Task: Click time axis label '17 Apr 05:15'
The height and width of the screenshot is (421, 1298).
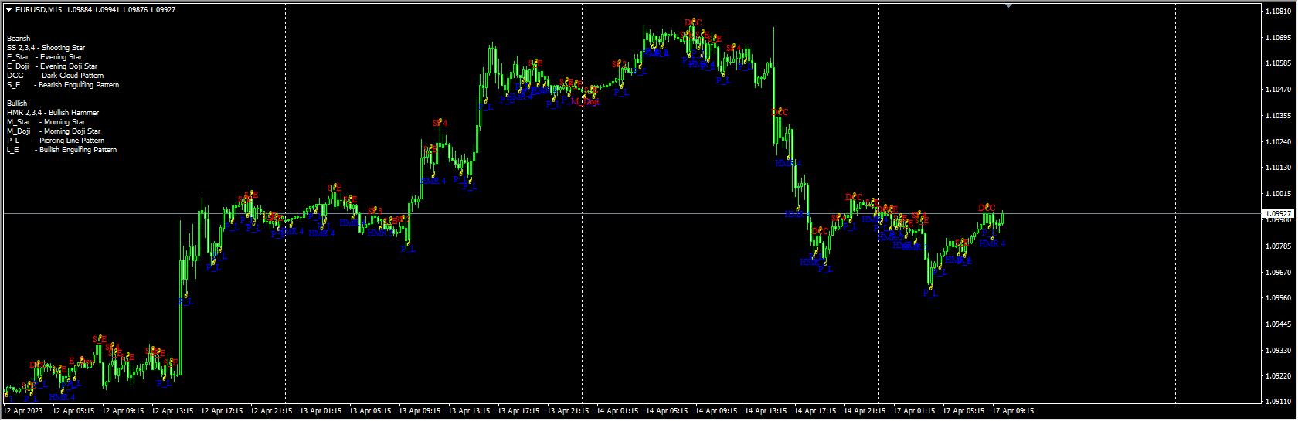Action: click(x=963, y=411)
